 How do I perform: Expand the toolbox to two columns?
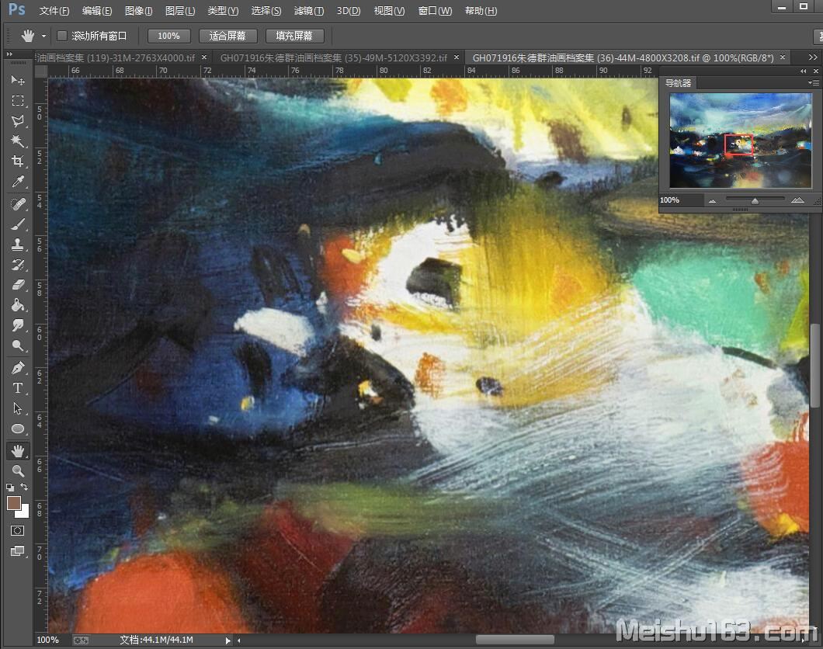[x=9, y=54]
